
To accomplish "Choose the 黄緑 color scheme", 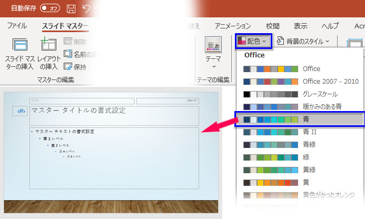I will pyautogui.click(x=300, y=170).
